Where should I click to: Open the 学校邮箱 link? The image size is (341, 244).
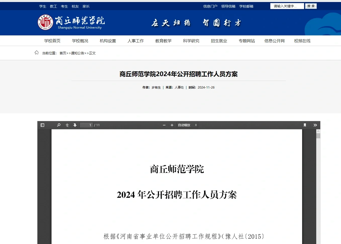[x=246, y=6]
